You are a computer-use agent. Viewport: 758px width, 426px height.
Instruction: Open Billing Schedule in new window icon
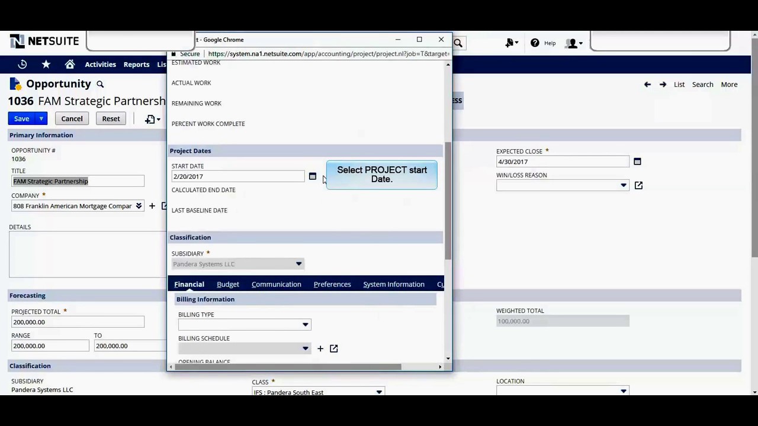pyautogui.click(x=334, y=348)
